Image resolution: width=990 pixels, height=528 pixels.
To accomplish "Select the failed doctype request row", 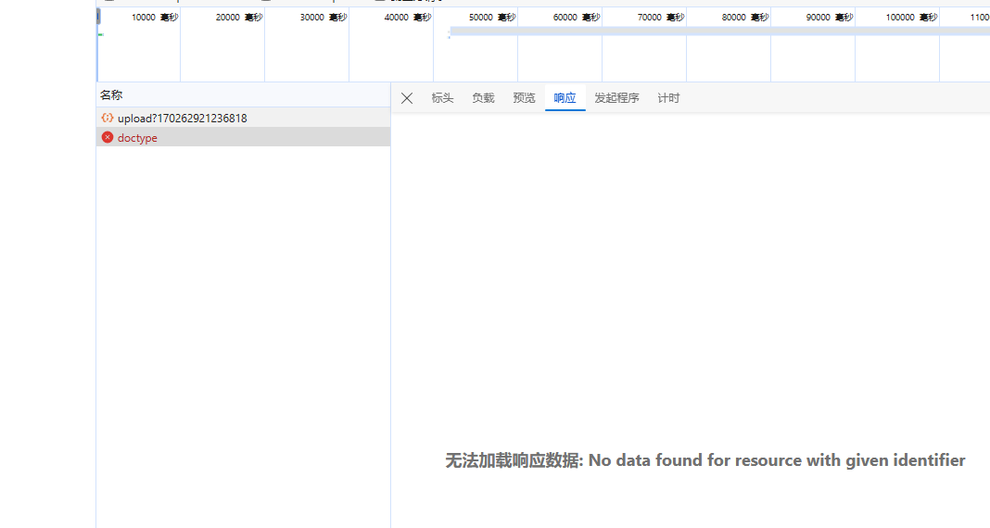I will (x=243, y=137).
